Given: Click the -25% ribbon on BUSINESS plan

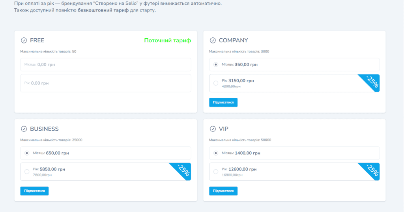Looking at the screenshot, I should point(183,170).
